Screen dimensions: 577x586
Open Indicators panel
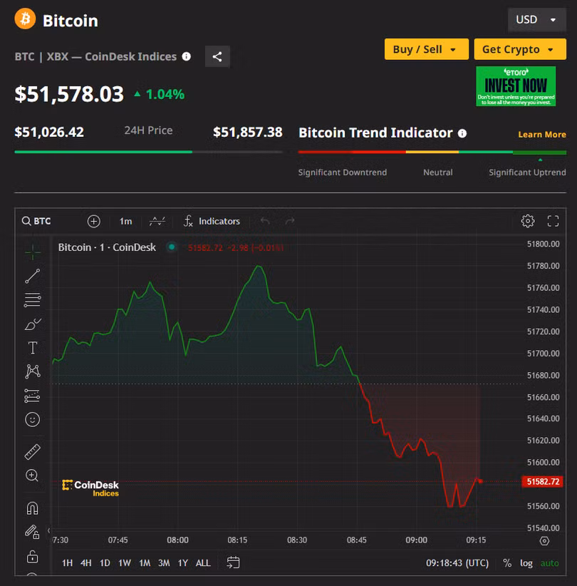[212, 221]
